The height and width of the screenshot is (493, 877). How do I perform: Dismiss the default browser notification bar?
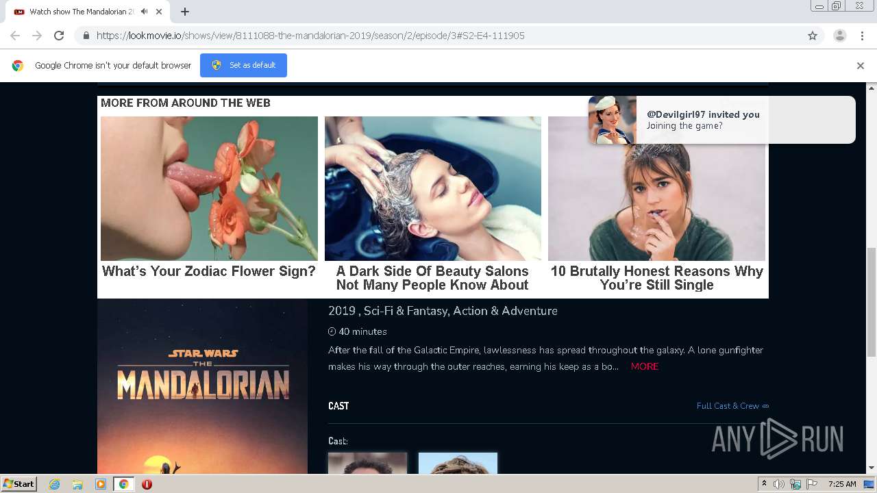(x=861, y=66)
